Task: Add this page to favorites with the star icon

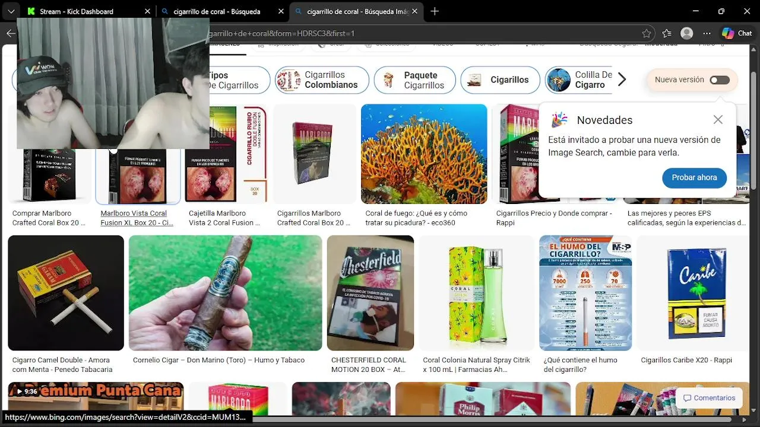Action: 647,33
